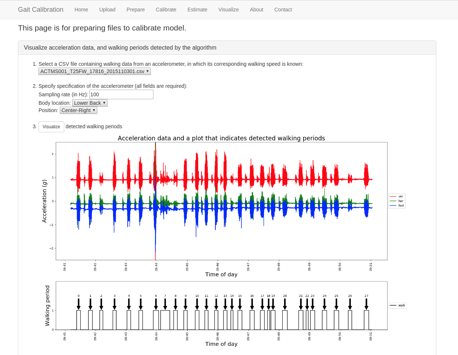Click walking period marker 15
Screen dimensions: 458x355
coord(240,302)
